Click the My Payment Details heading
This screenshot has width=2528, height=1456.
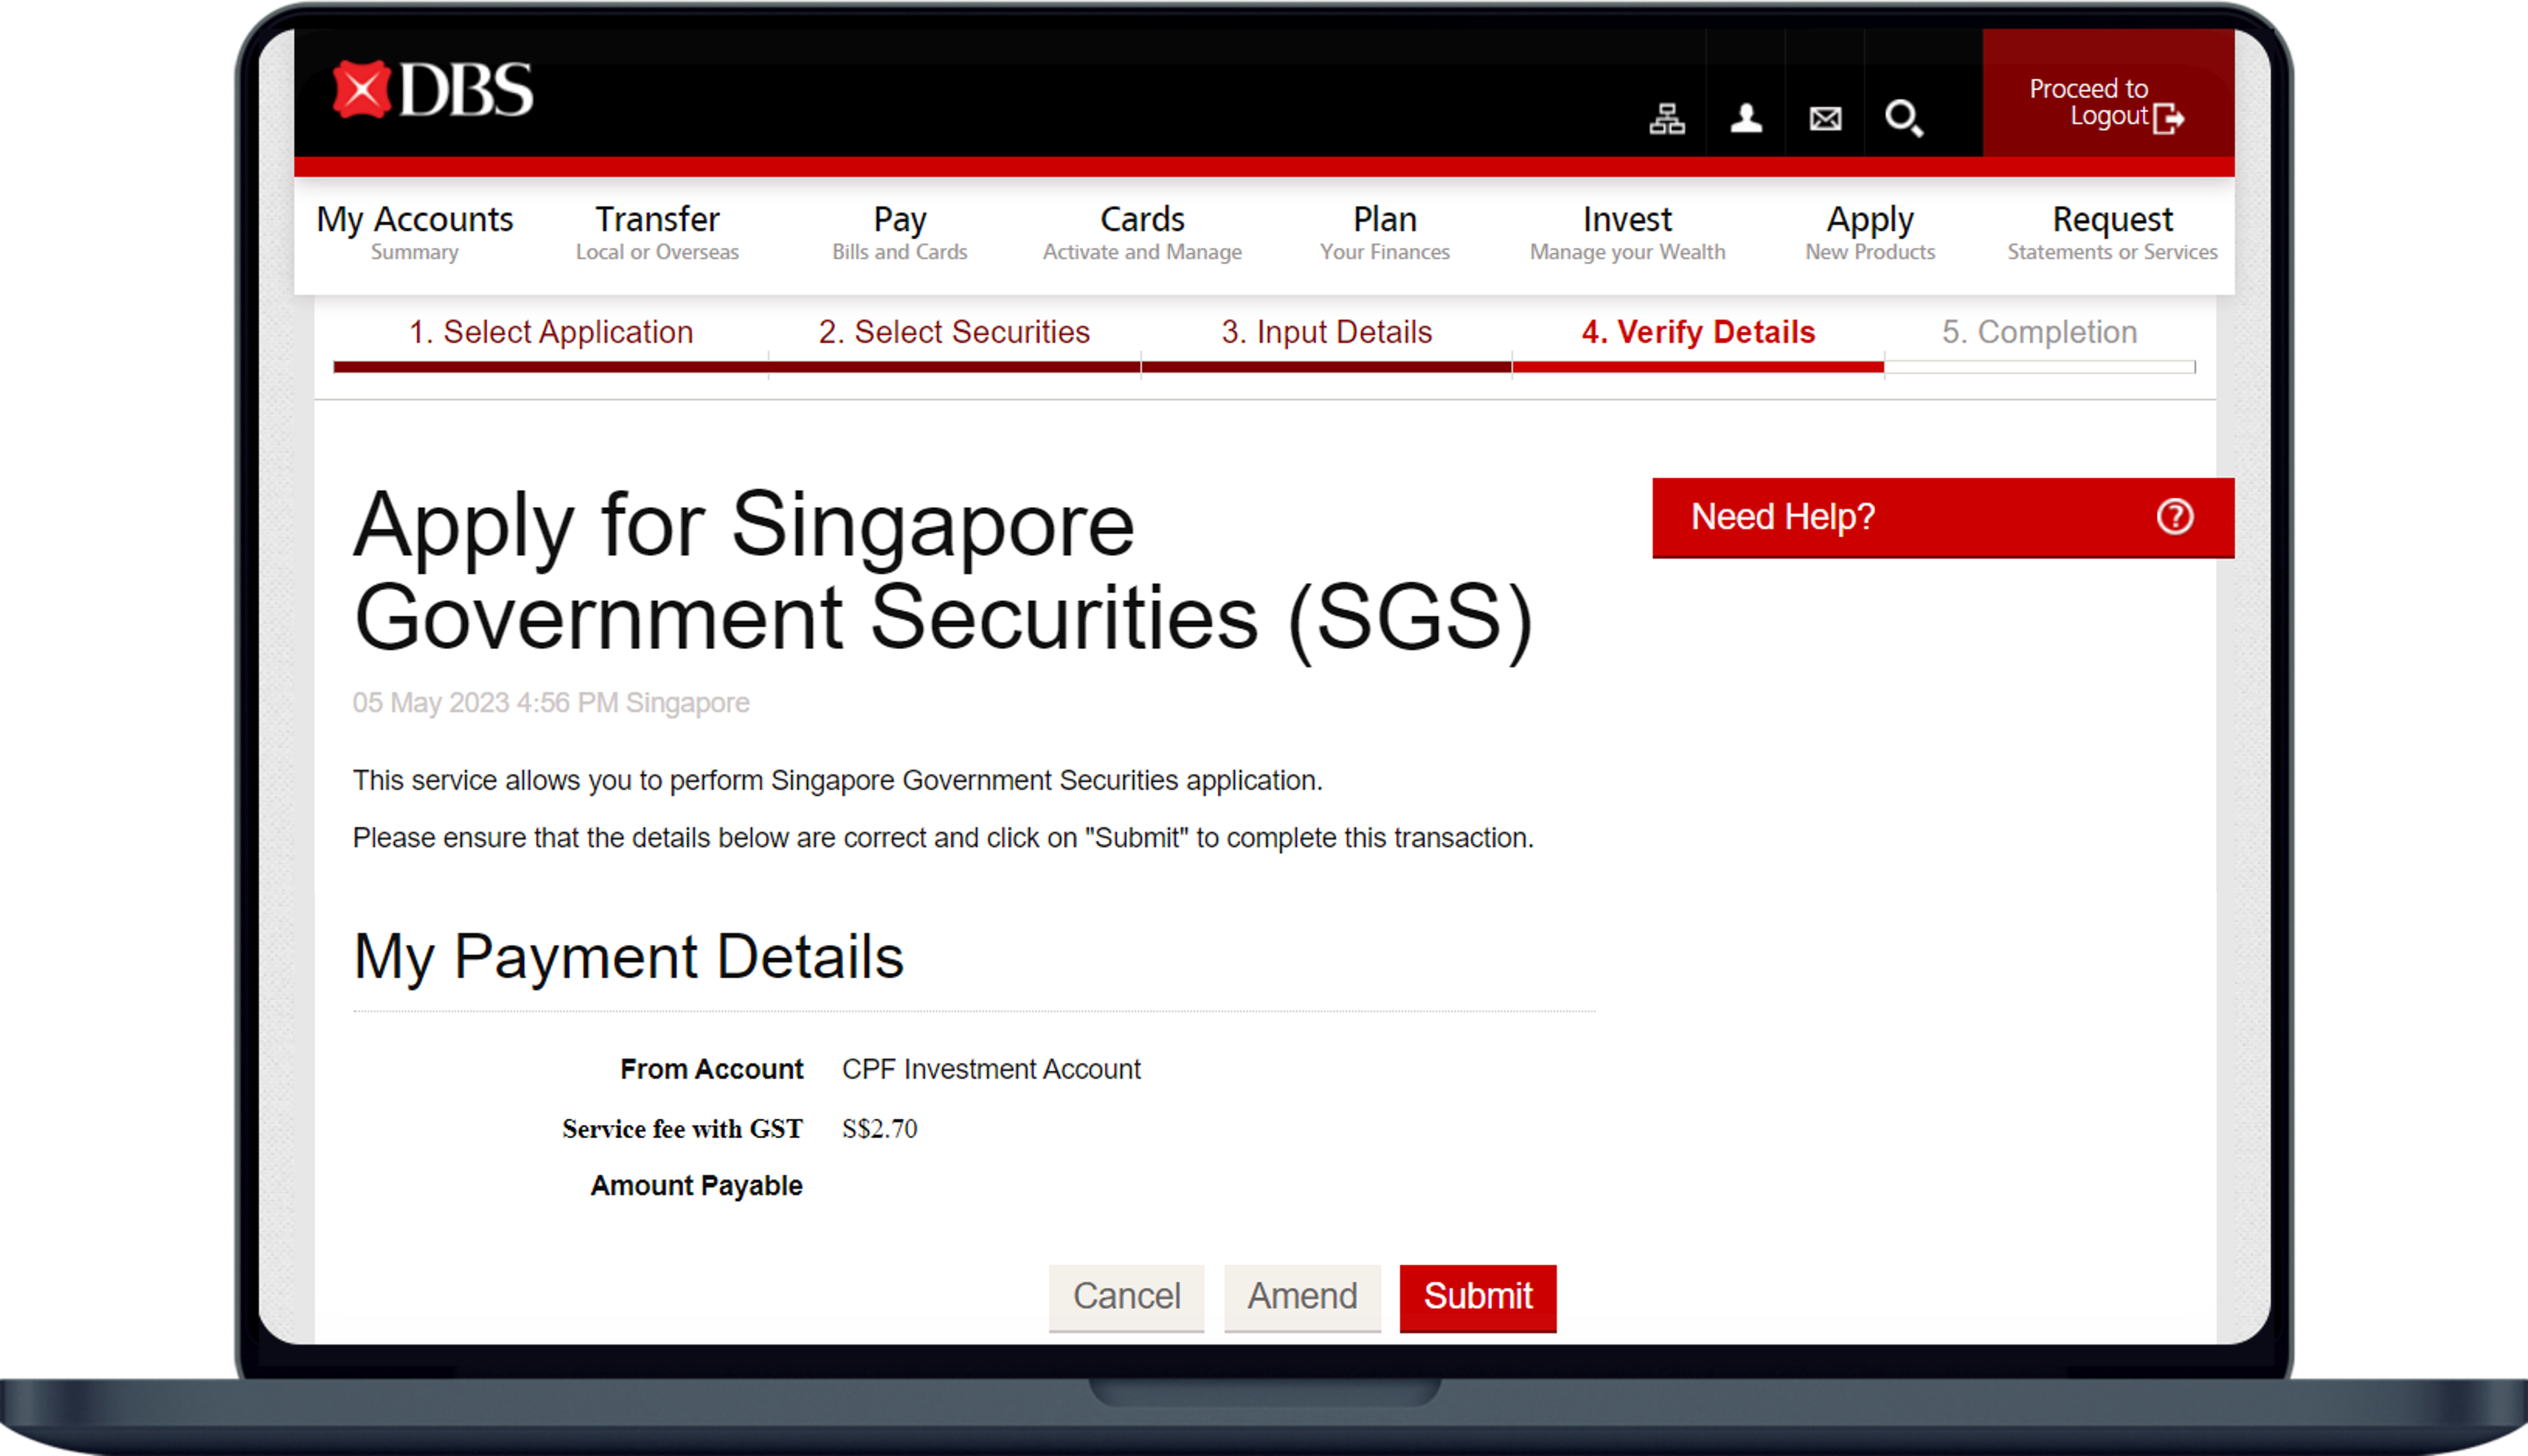point(628,957)
